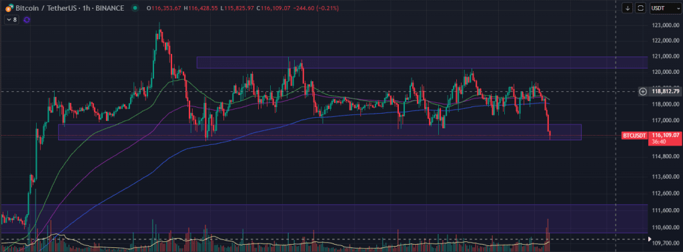Viewport: 683px width, 252px height.
Task: Open the Bitcoin / TetherUS symbol title
Action: coord(69,8)
